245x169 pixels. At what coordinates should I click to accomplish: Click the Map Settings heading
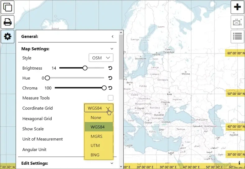pos(35,49)
